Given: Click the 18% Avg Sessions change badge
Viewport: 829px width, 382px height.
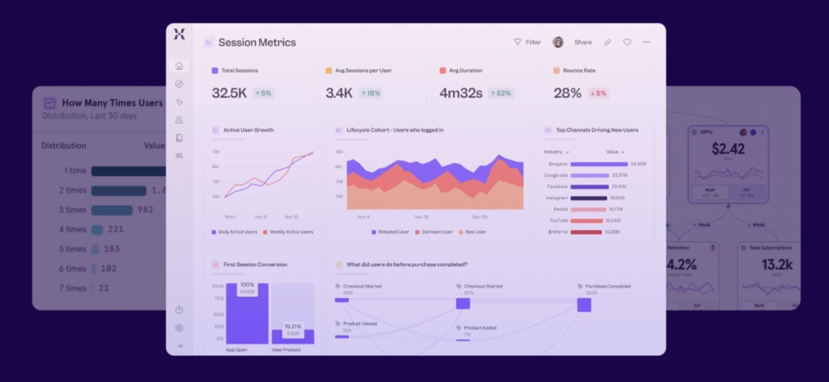Looking at the screenshot, I should [x=370, y=93].
